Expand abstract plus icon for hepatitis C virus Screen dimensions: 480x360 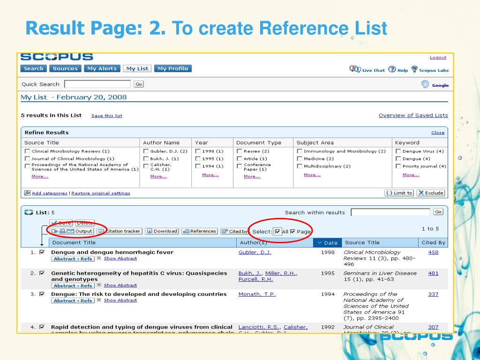click(x=99, y=285)
